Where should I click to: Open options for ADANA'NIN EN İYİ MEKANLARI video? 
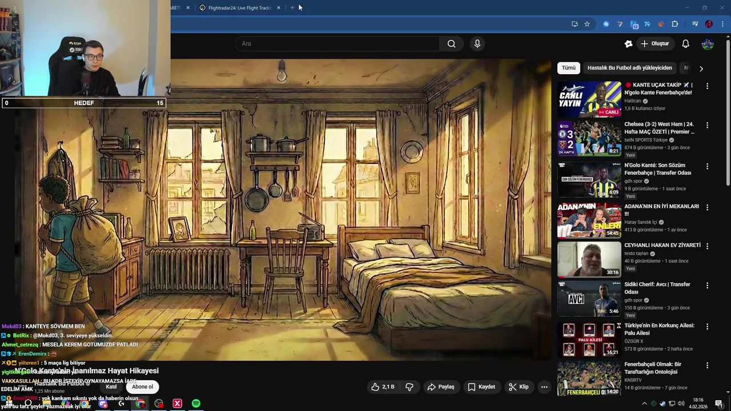point(707,207)
